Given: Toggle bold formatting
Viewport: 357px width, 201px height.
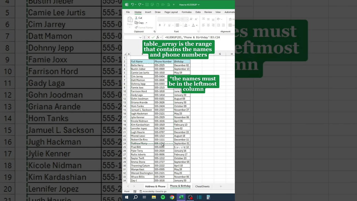Looking at the screenshot, I should [160, 25].
